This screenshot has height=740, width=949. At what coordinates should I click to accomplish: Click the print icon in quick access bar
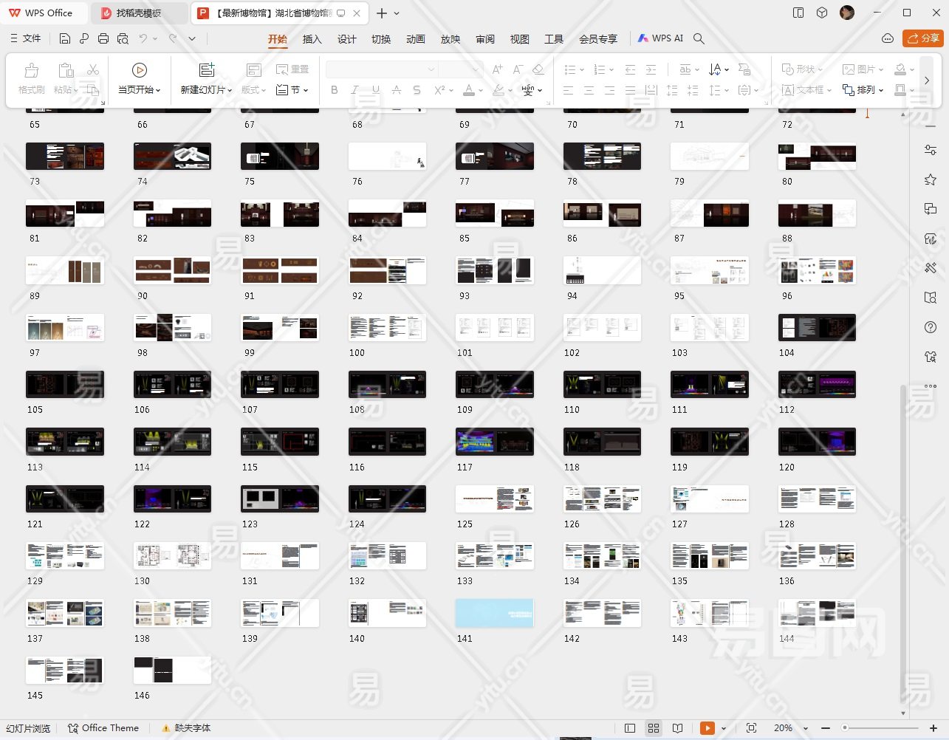tap(103, 38)
